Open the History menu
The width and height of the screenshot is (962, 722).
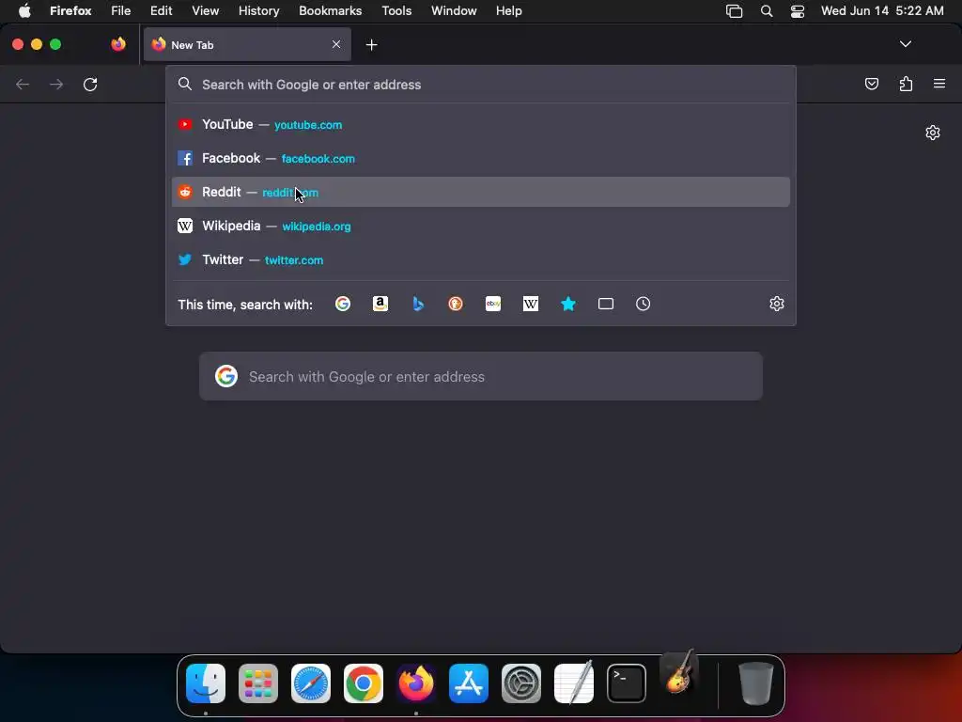tap(258, 10)
